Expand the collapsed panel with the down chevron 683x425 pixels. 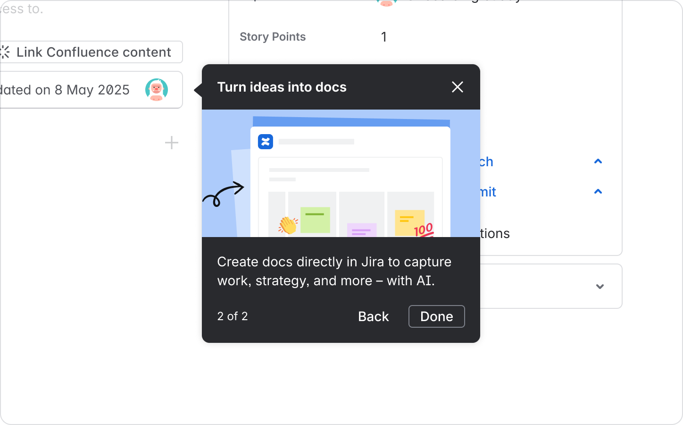[600, 287]
